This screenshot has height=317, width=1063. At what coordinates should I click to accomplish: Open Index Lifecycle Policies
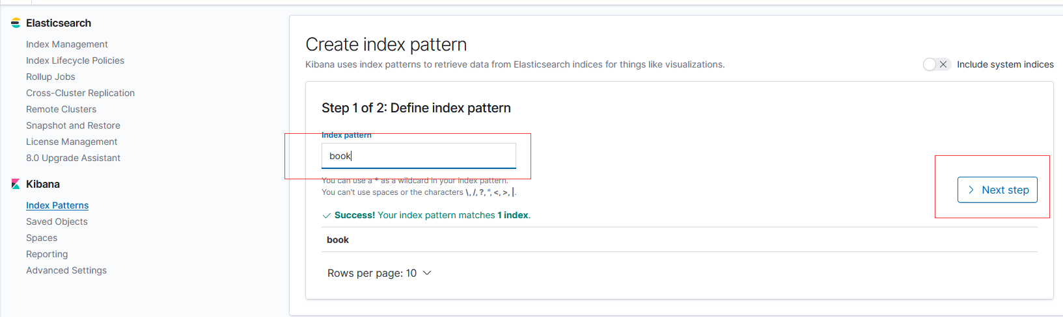point(75,60)
